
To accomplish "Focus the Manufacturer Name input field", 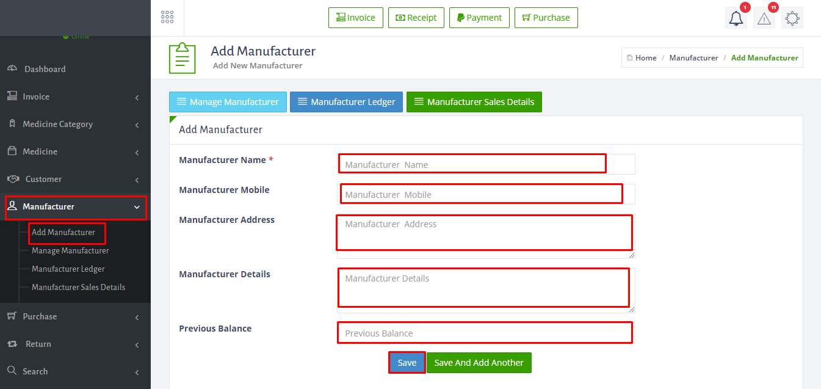I will point(486,164).
